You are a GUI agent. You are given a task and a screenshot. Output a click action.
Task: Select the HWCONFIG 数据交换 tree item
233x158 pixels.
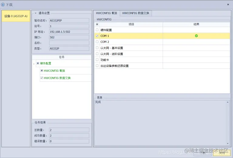point(57,78)
